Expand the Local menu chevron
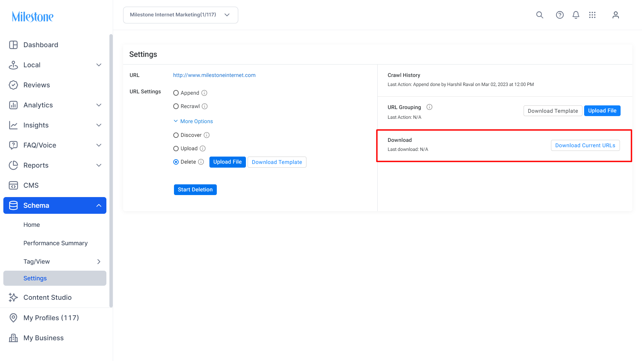This screenshot has height=361, width=642. 99,65
